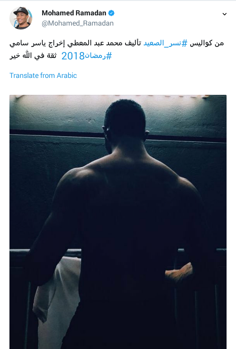Expand the tweet options chevron
This screenshot has width=236, height=349.
(225, 14)
